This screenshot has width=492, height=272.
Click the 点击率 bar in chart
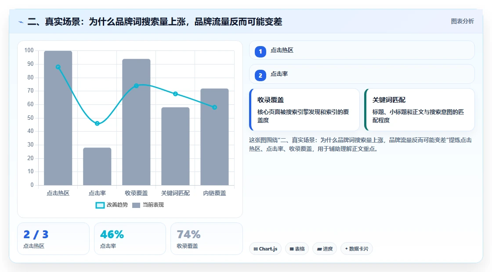(x=97, y=166)
